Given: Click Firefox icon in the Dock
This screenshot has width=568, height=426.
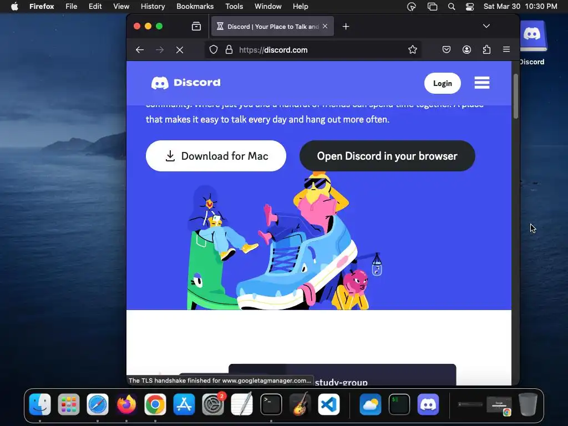Looking at the screenshot, I should (126, 404).
